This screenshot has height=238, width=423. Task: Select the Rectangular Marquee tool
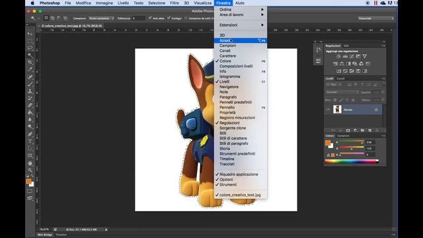30,41
